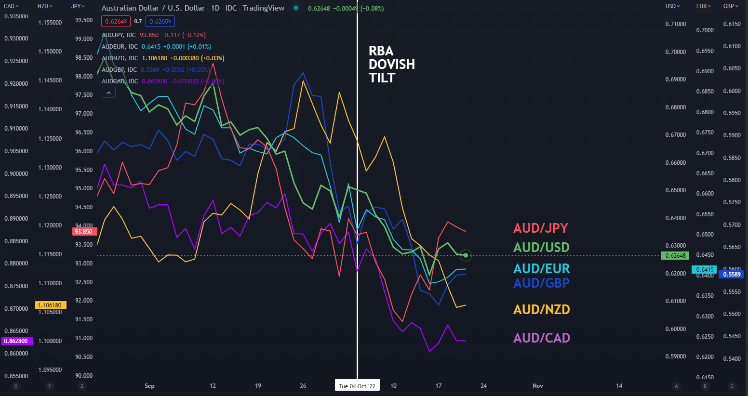Click the blue buy price 0.62655 button

160,21
